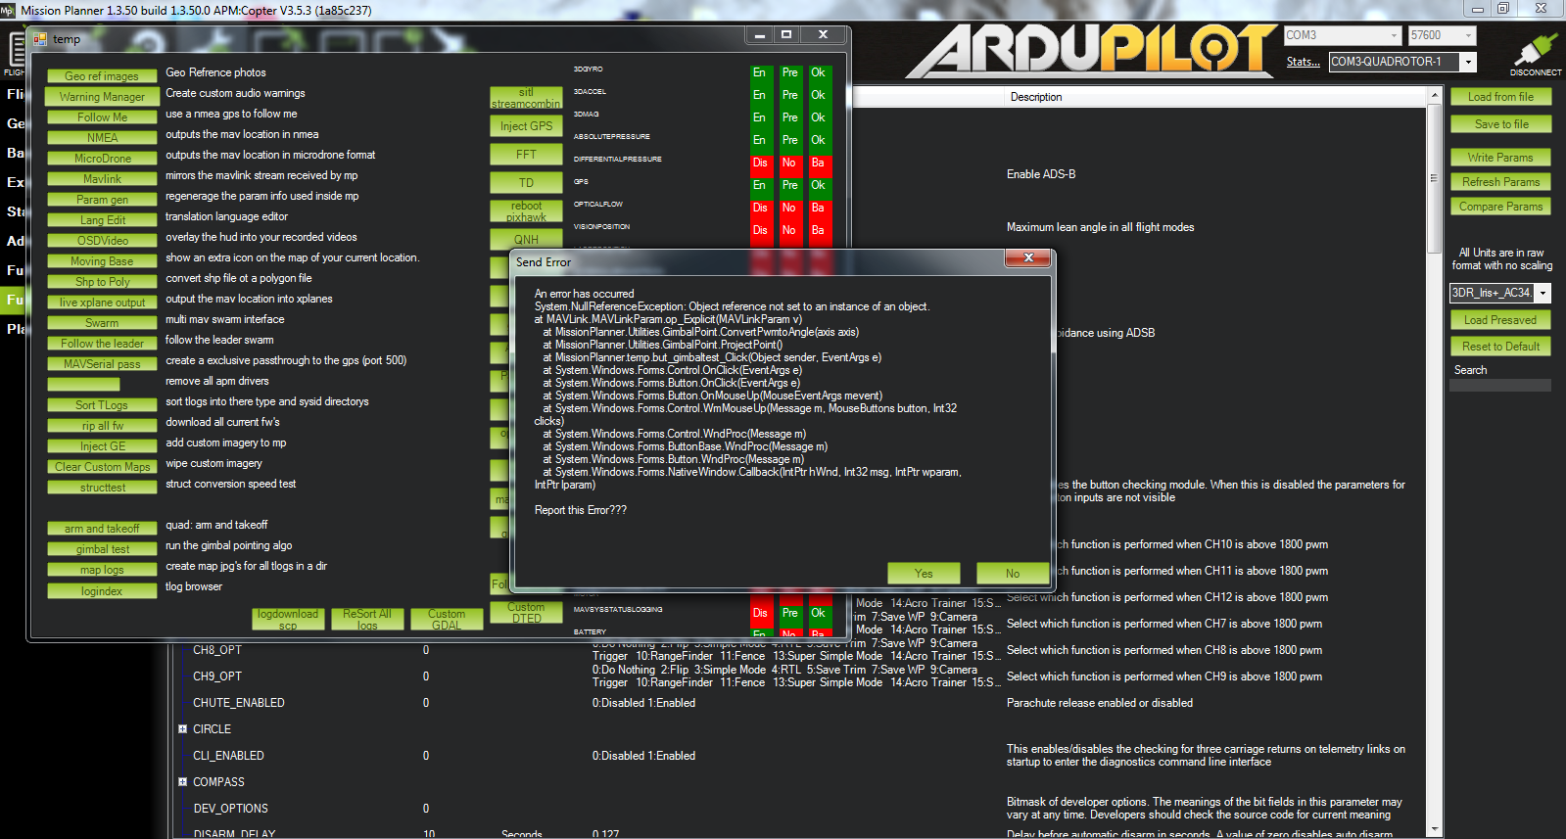
Task: Click the arm and takeoff button
Action: (102, 529)
